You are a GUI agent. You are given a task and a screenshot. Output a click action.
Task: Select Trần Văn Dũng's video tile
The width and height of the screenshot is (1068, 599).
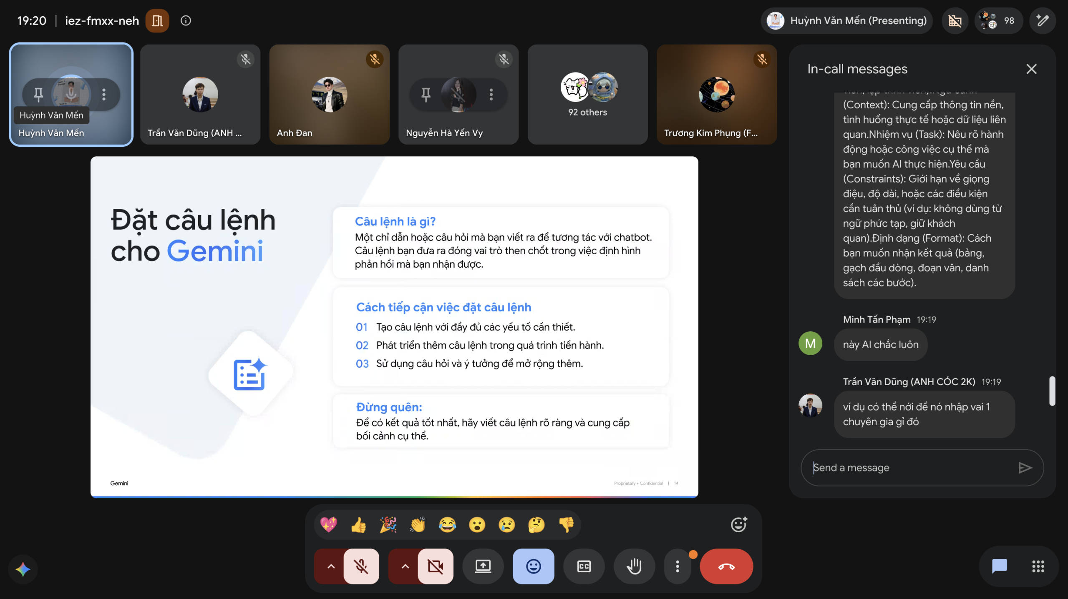[200, 95]
